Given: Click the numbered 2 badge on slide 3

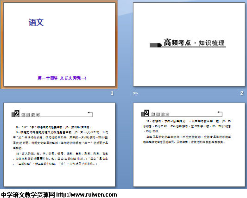Looking at the screenshot, I should pyautogui.click(x=17, y=113).
